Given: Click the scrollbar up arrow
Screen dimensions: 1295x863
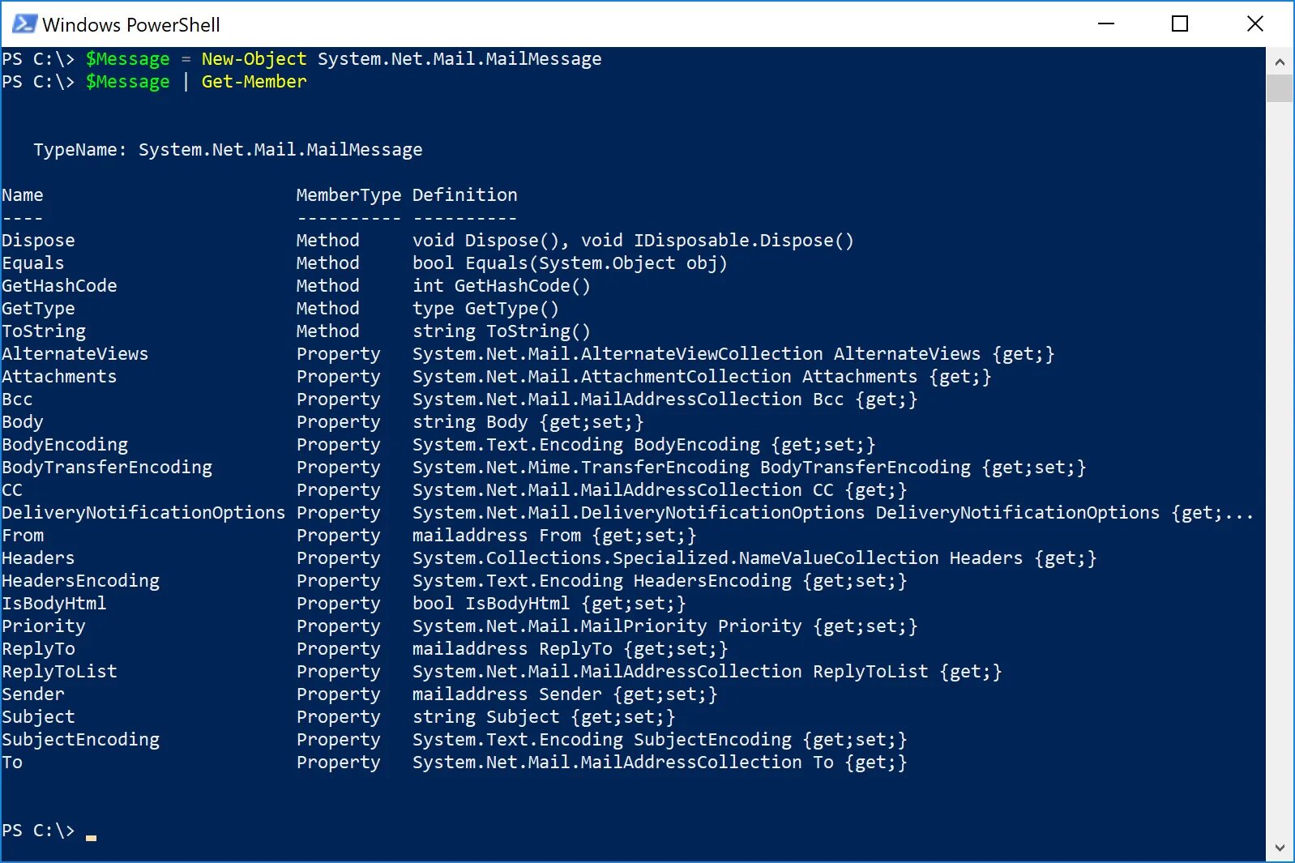Looking at the screenshot, I should tap(1280, 62).
